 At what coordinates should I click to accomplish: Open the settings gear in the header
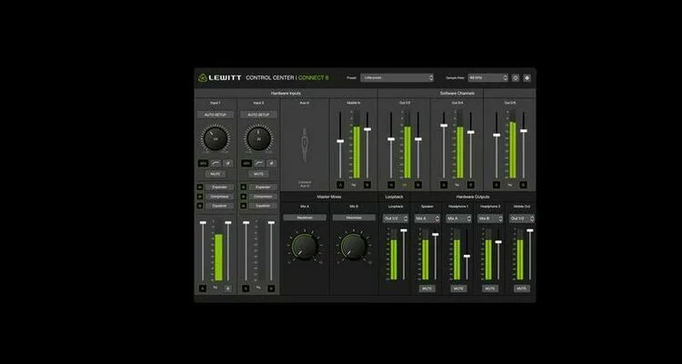(x=527, y=78)
